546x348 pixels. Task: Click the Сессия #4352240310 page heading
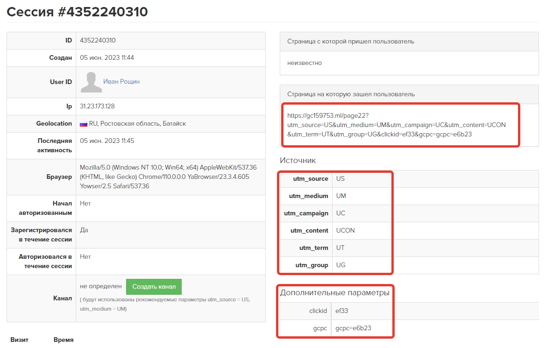(77, 12)
